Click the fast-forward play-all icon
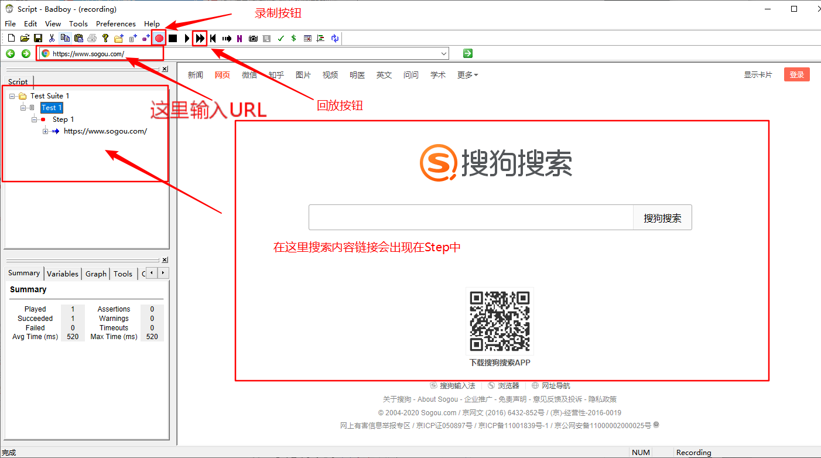 point(200,38)
